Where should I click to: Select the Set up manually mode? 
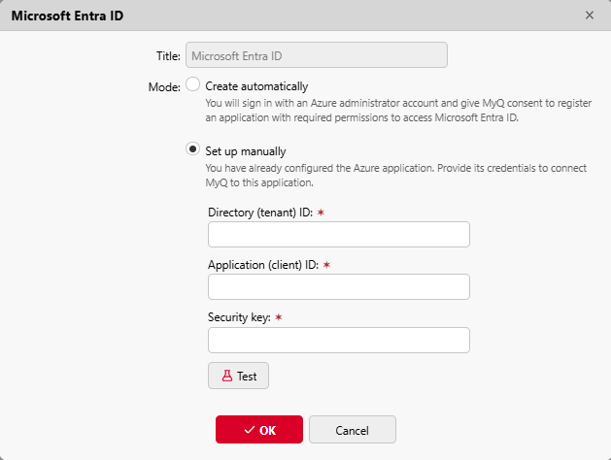(x=193, y=149)
